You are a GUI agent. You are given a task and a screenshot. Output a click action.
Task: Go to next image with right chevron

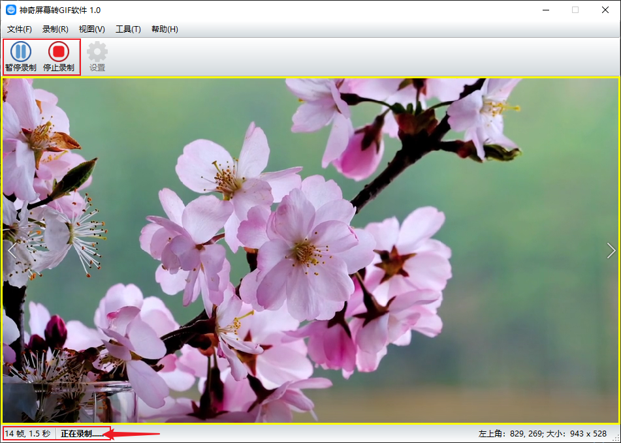[x=611, y=251]
